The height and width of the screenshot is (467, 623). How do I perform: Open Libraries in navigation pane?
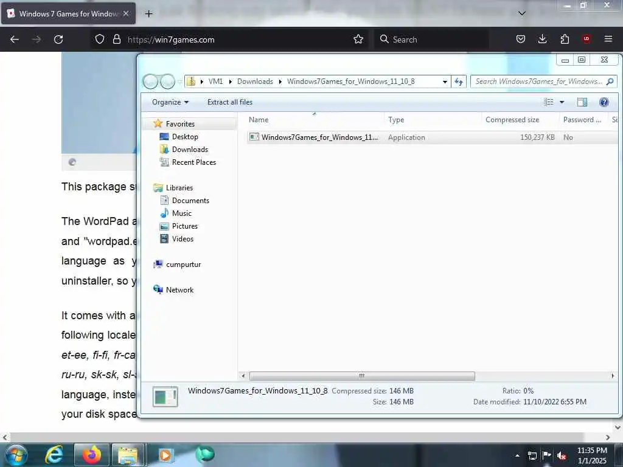179,188
